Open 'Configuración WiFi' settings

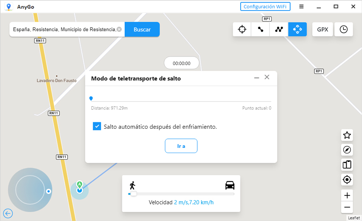click(x=265, y=7)
